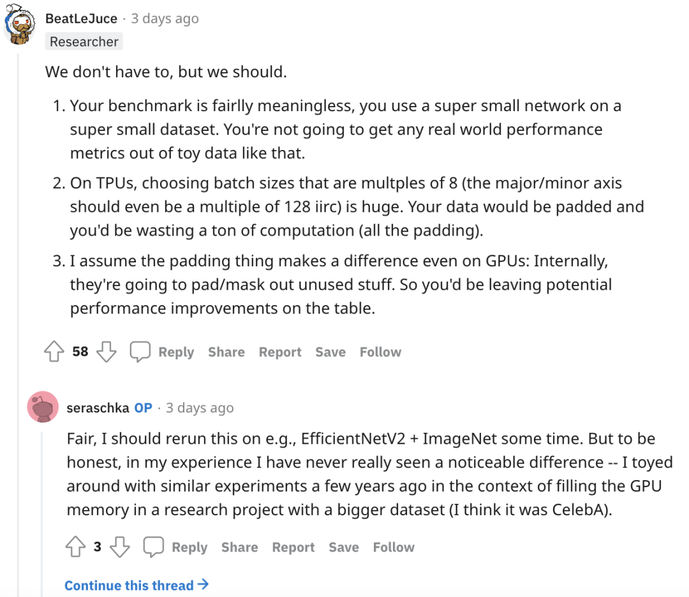Upvote seraschka's reply
Viewport: 689px width, 597px height.
(75, 547)
